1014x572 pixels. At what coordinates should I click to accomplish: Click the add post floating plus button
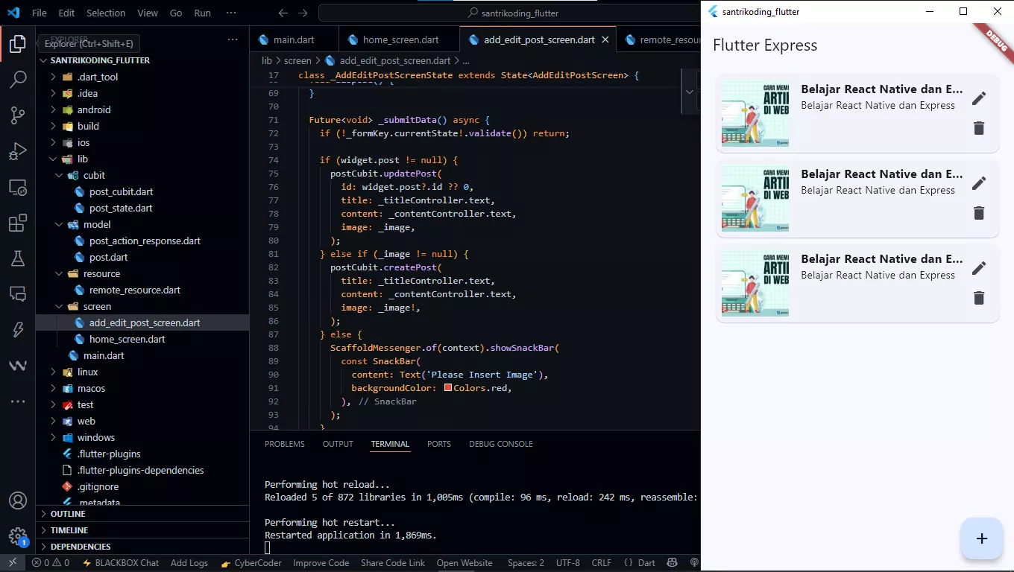pos(981,538)
